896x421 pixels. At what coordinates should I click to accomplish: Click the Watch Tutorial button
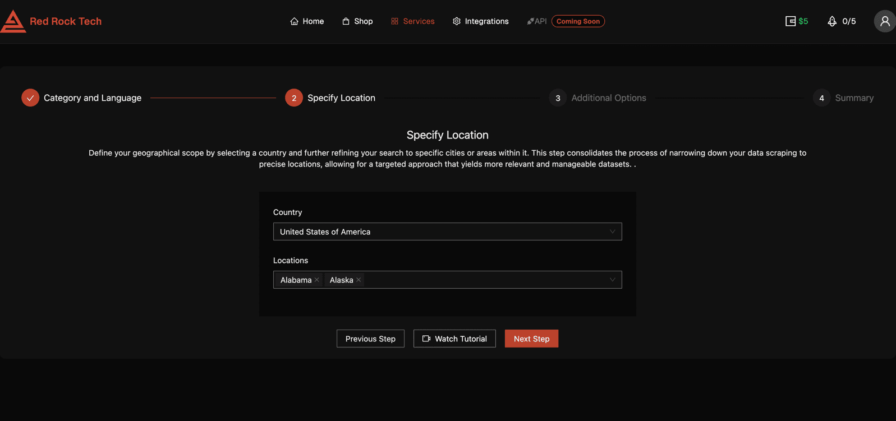454,339
